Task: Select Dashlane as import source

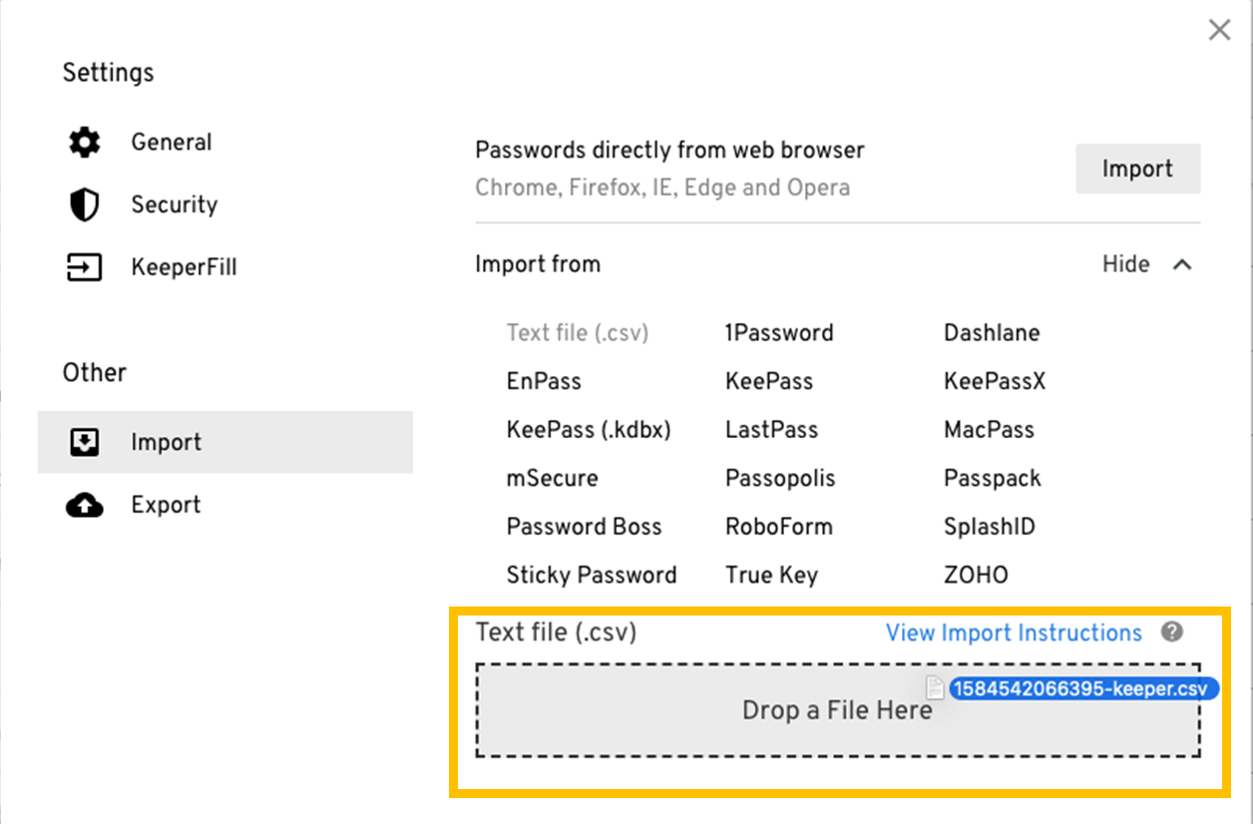Action: 992,333
